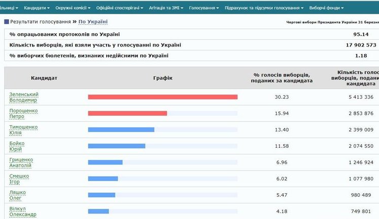Select vote count 749 801
Image resolution: width=379 pixels, height=219 pixels.
point(361,211)
